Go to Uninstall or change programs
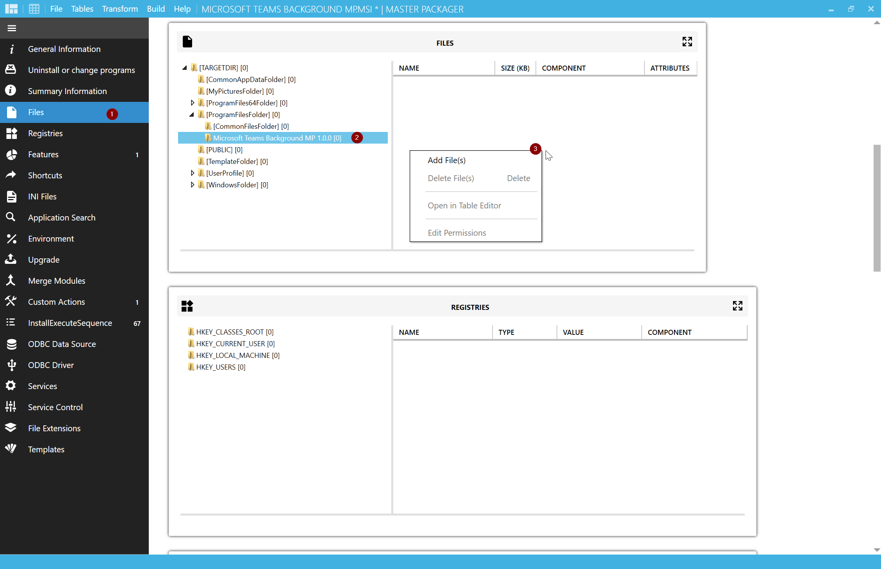This screenshot has height=569, width=881. coord(74,70)
